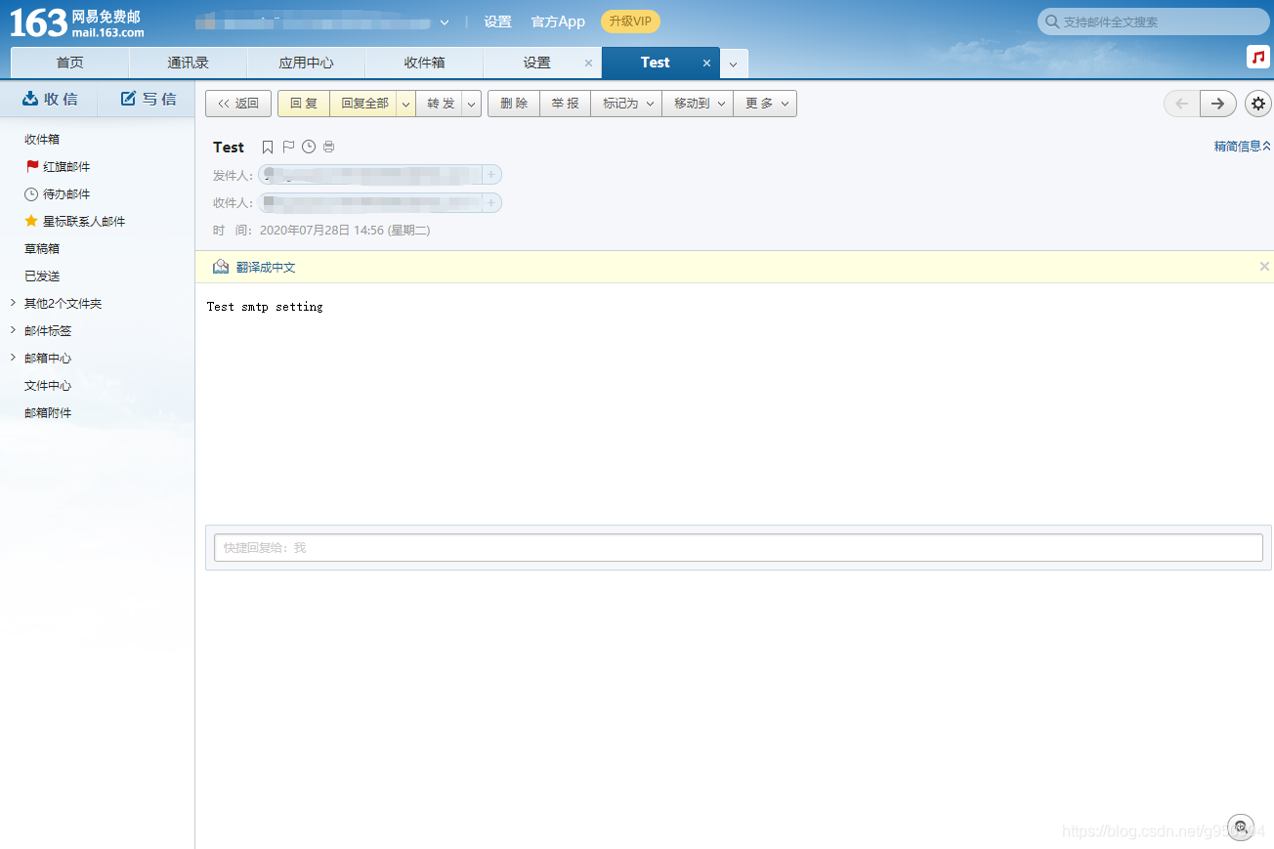Open the 移动到 dropdown
Image resolution: width=1274 pixels, height=849 pixels.
698,104
